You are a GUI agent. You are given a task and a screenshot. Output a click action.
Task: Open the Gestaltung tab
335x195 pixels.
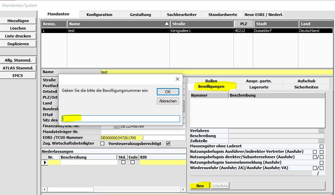tap(141, 15)
